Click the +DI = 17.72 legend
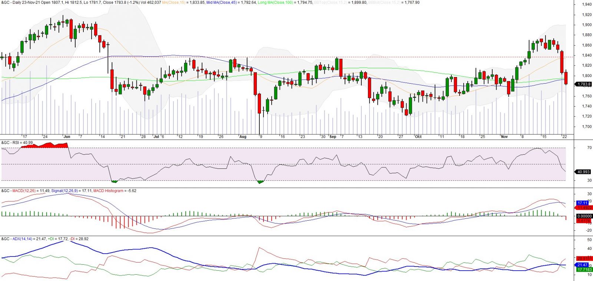593x281 pixels. coord(58,239)
